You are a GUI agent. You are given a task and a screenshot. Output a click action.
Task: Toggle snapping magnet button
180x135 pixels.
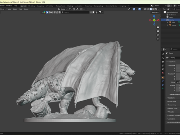click(74, 9)
